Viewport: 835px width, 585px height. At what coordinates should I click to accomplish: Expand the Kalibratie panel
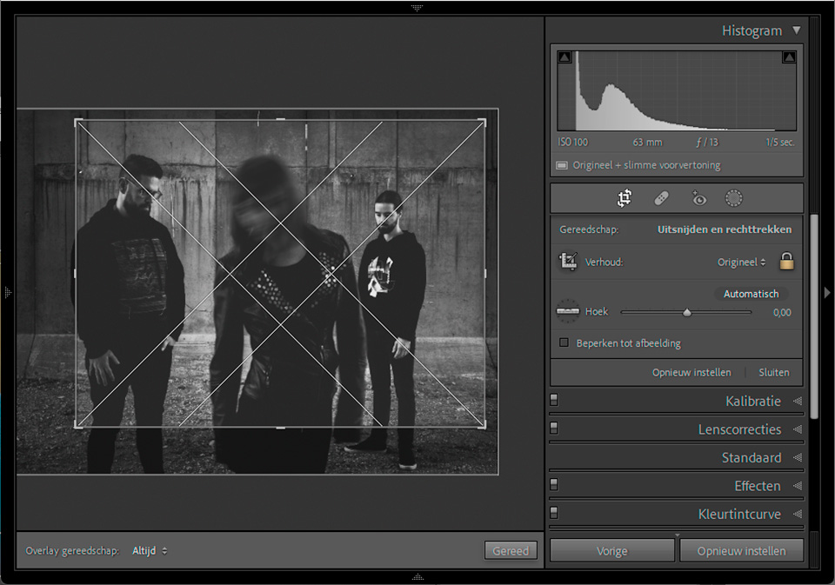pyautogui.click(x=798, y=402)
